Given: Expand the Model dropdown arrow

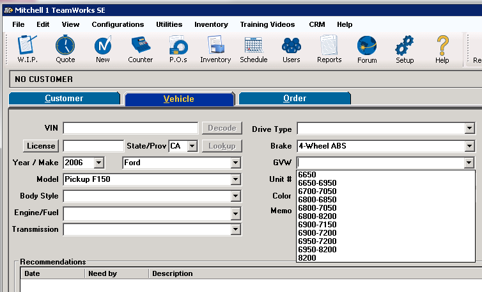Looking at the screenshot, I should coord(235,179).
